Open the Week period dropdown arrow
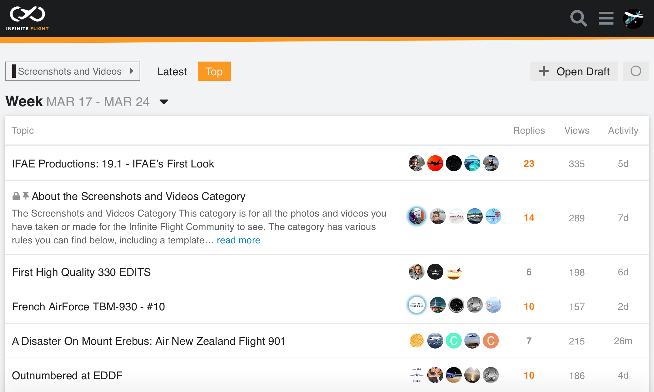The image size is (654, 392). coord(164,102)
